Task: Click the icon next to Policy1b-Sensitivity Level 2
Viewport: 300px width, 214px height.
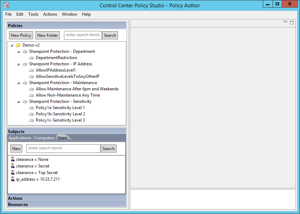Action: [x=31, y=114]
